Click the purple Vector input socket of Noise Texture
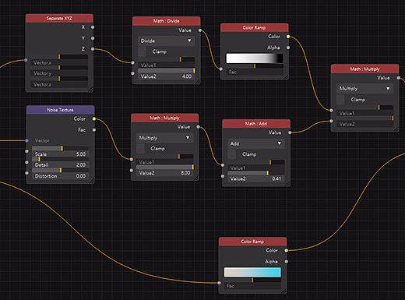The height and width of the screenshot is (300, 405). (27, 140)
